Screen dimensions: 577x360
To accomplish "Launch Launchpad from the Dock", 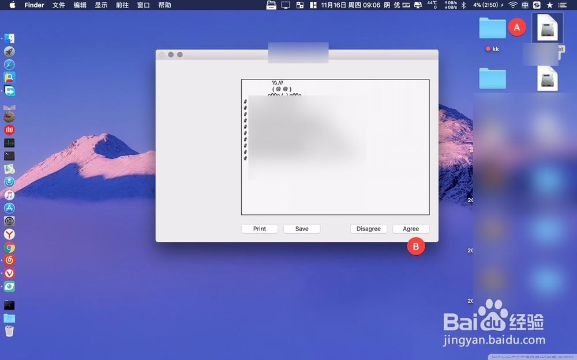I will pyautogui.click(x=9, y=51).
